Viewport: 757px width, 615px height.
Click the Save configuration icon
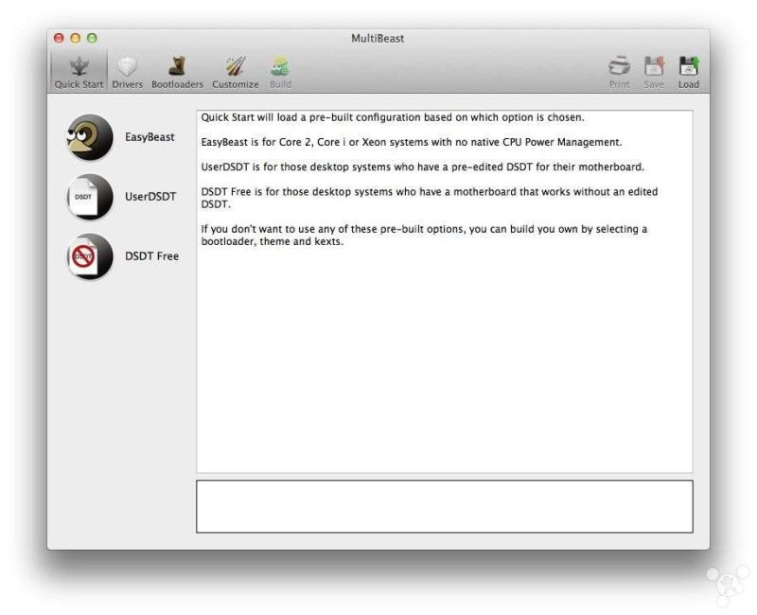654,73
